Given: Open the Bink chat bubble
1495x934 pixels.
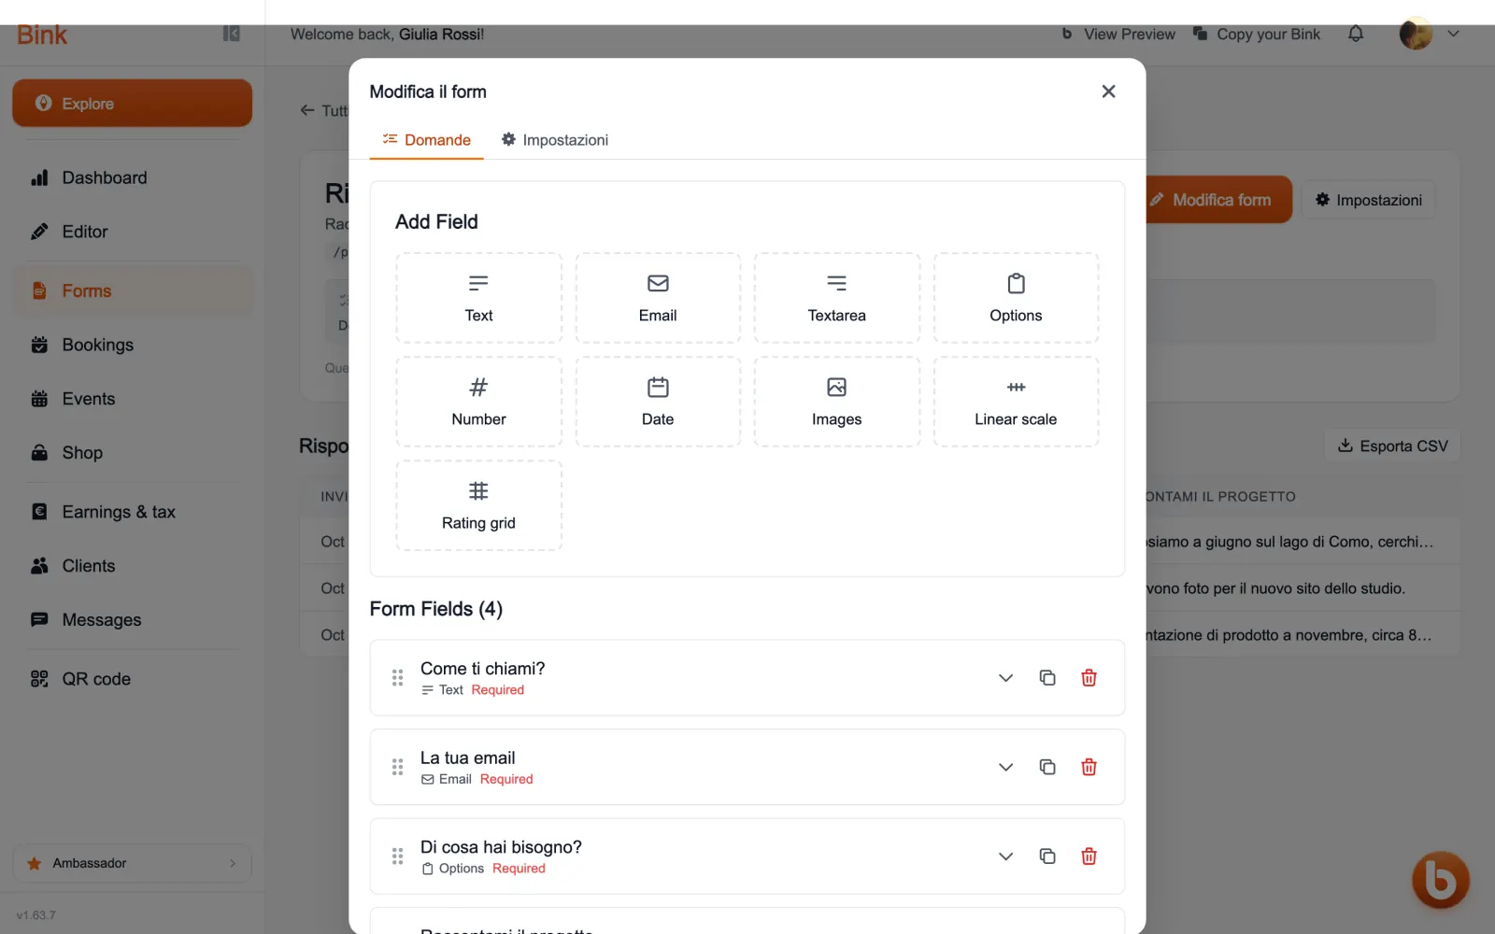Looking at the screenshot, I should pyautogui.click(x=1440, y=880).
